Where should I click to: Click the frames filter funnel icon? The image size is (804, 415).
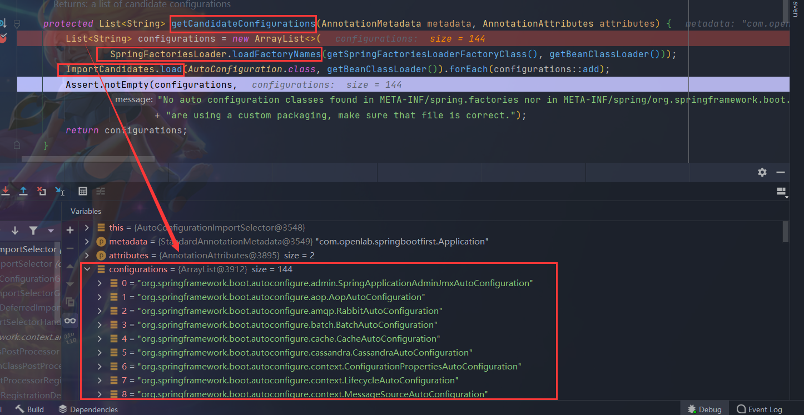33,231
